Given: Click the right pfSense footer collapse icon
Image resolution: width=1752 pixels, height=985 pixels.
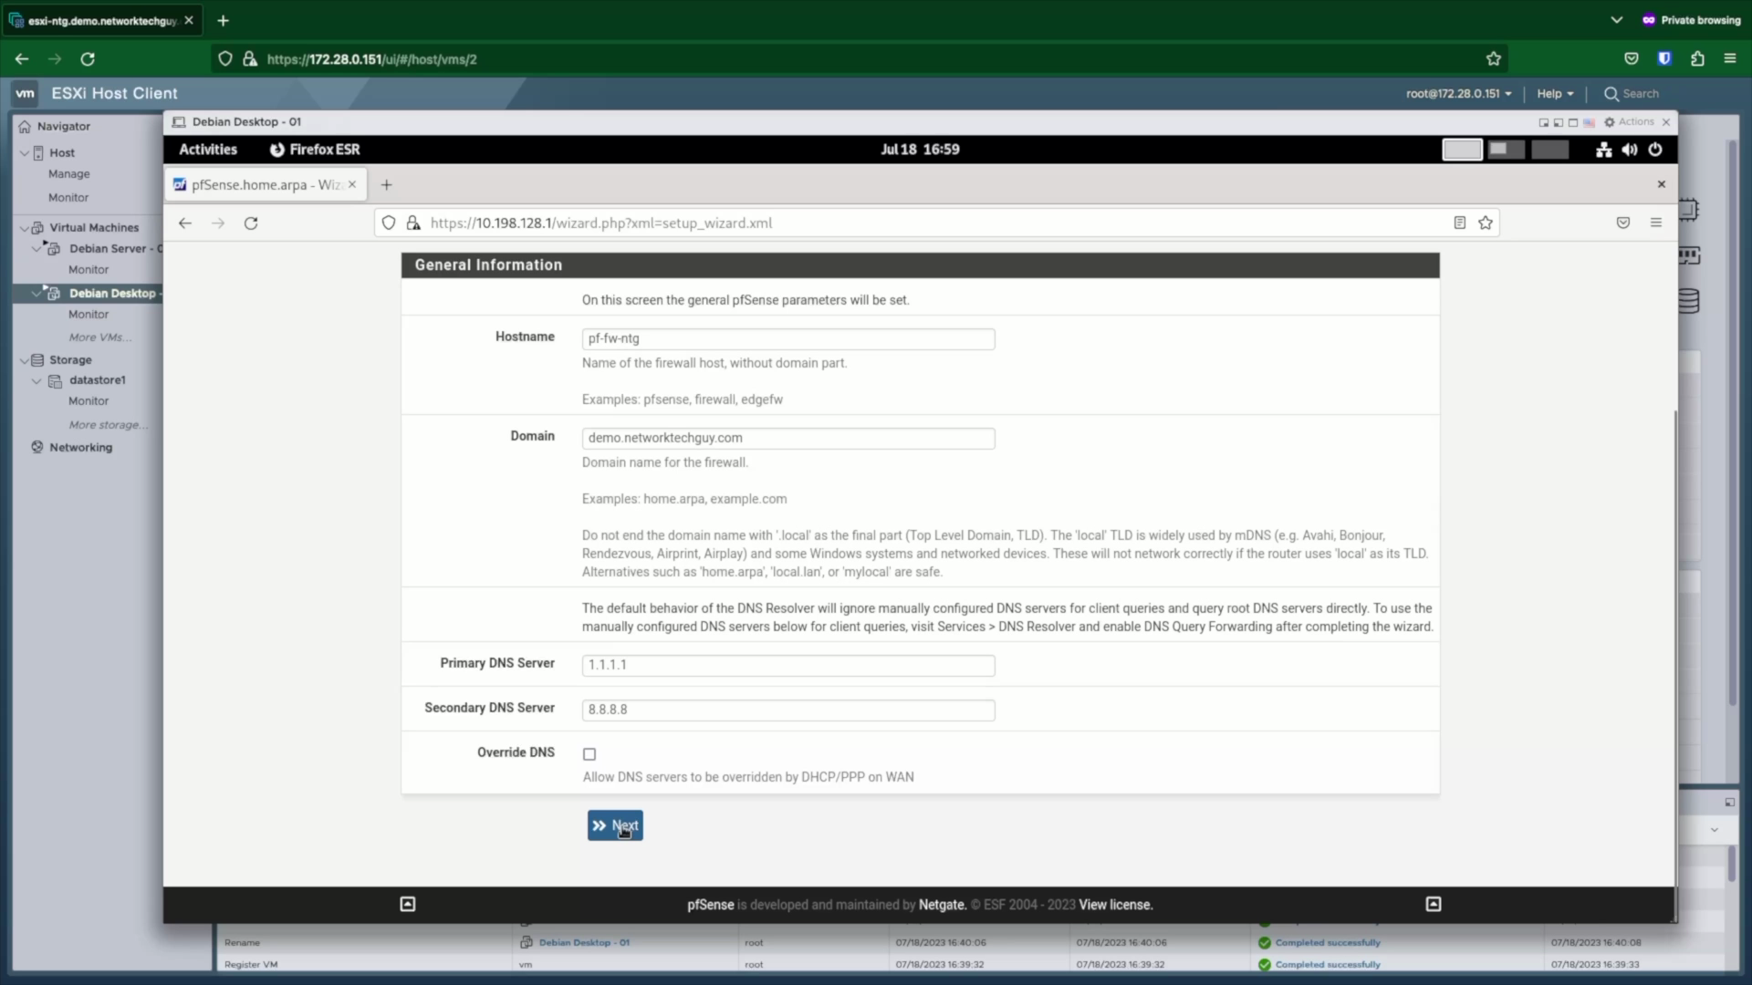Looking at the screenshot, I should (1434, 904).
